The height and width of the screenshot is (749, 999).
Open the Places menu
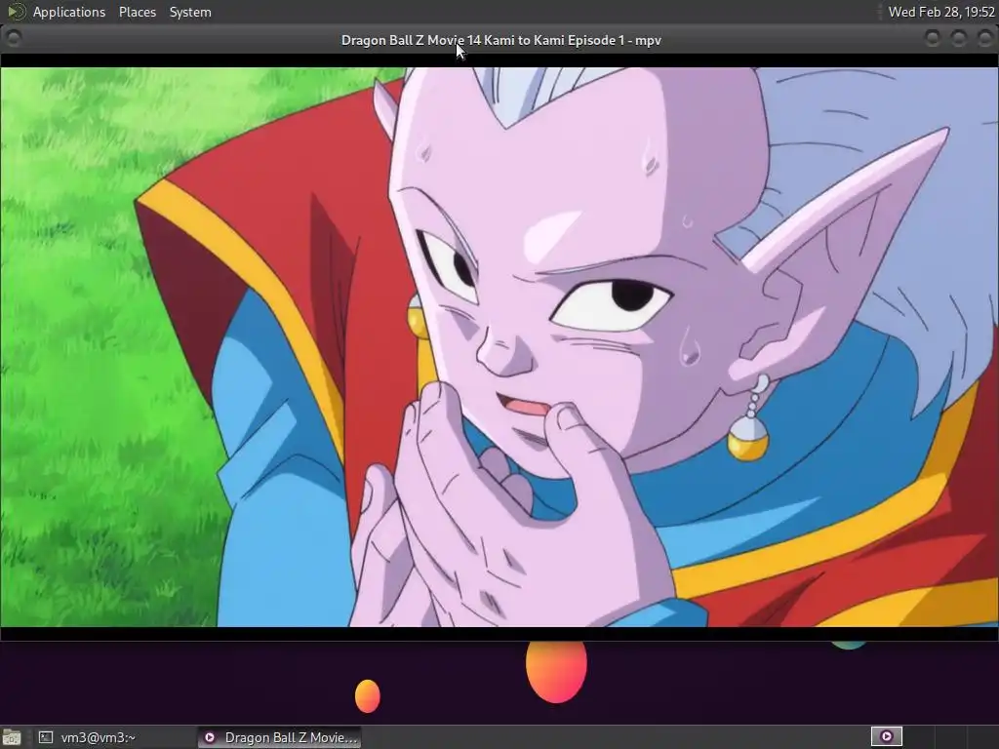137,12
